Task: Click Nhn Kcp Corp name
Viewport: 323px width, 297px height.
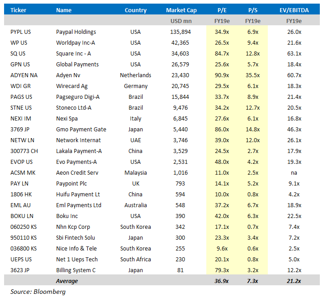Action: coord(73,227)
